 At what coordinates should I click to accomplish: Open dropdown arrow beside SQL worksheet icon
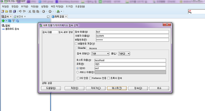pyautogui.click(x=61, y=11)
